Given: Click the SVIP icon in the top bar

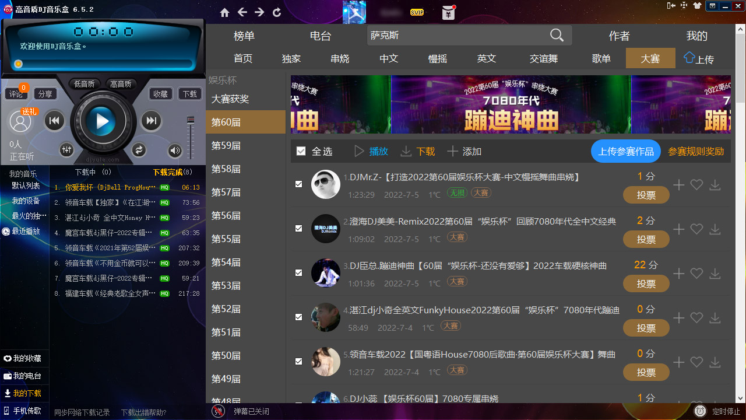Looking at the screenshot, I should coord(417,12).
